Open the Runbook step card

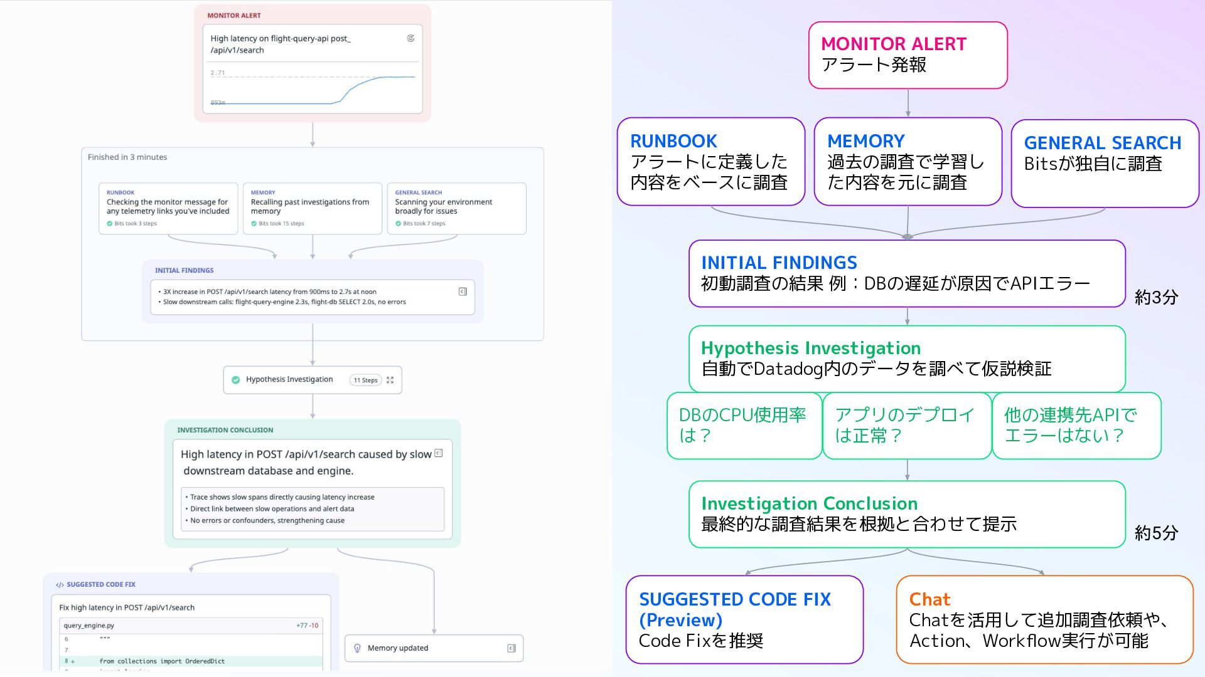[168, 208]
